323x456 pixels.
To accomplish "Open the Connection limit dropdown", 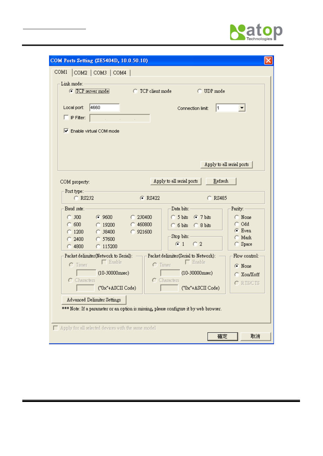I will click(242, 108).
